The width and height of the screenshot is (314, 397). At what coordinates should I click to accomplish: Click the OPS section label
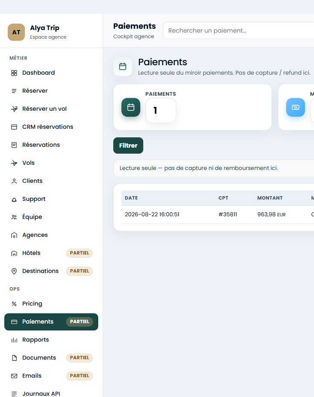point(15,289)
